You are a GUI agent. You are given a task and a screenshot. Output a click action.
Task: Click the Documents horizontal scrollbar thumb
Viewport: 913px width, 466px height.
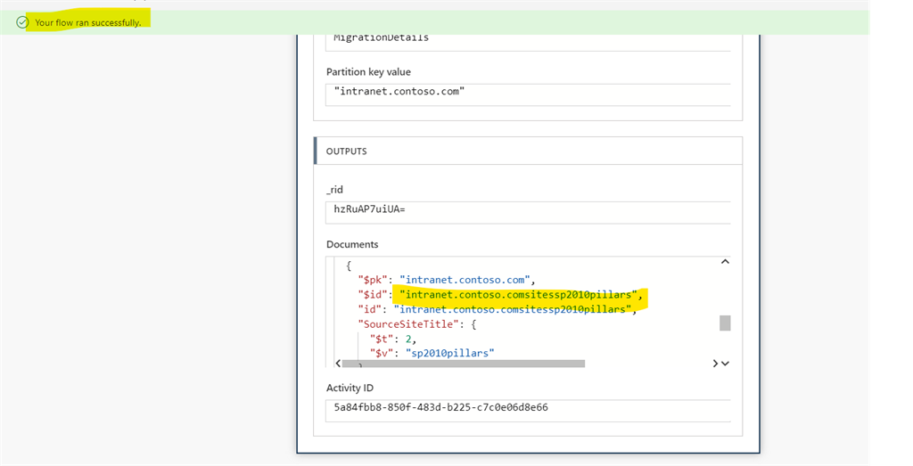(x=464, y=364)
